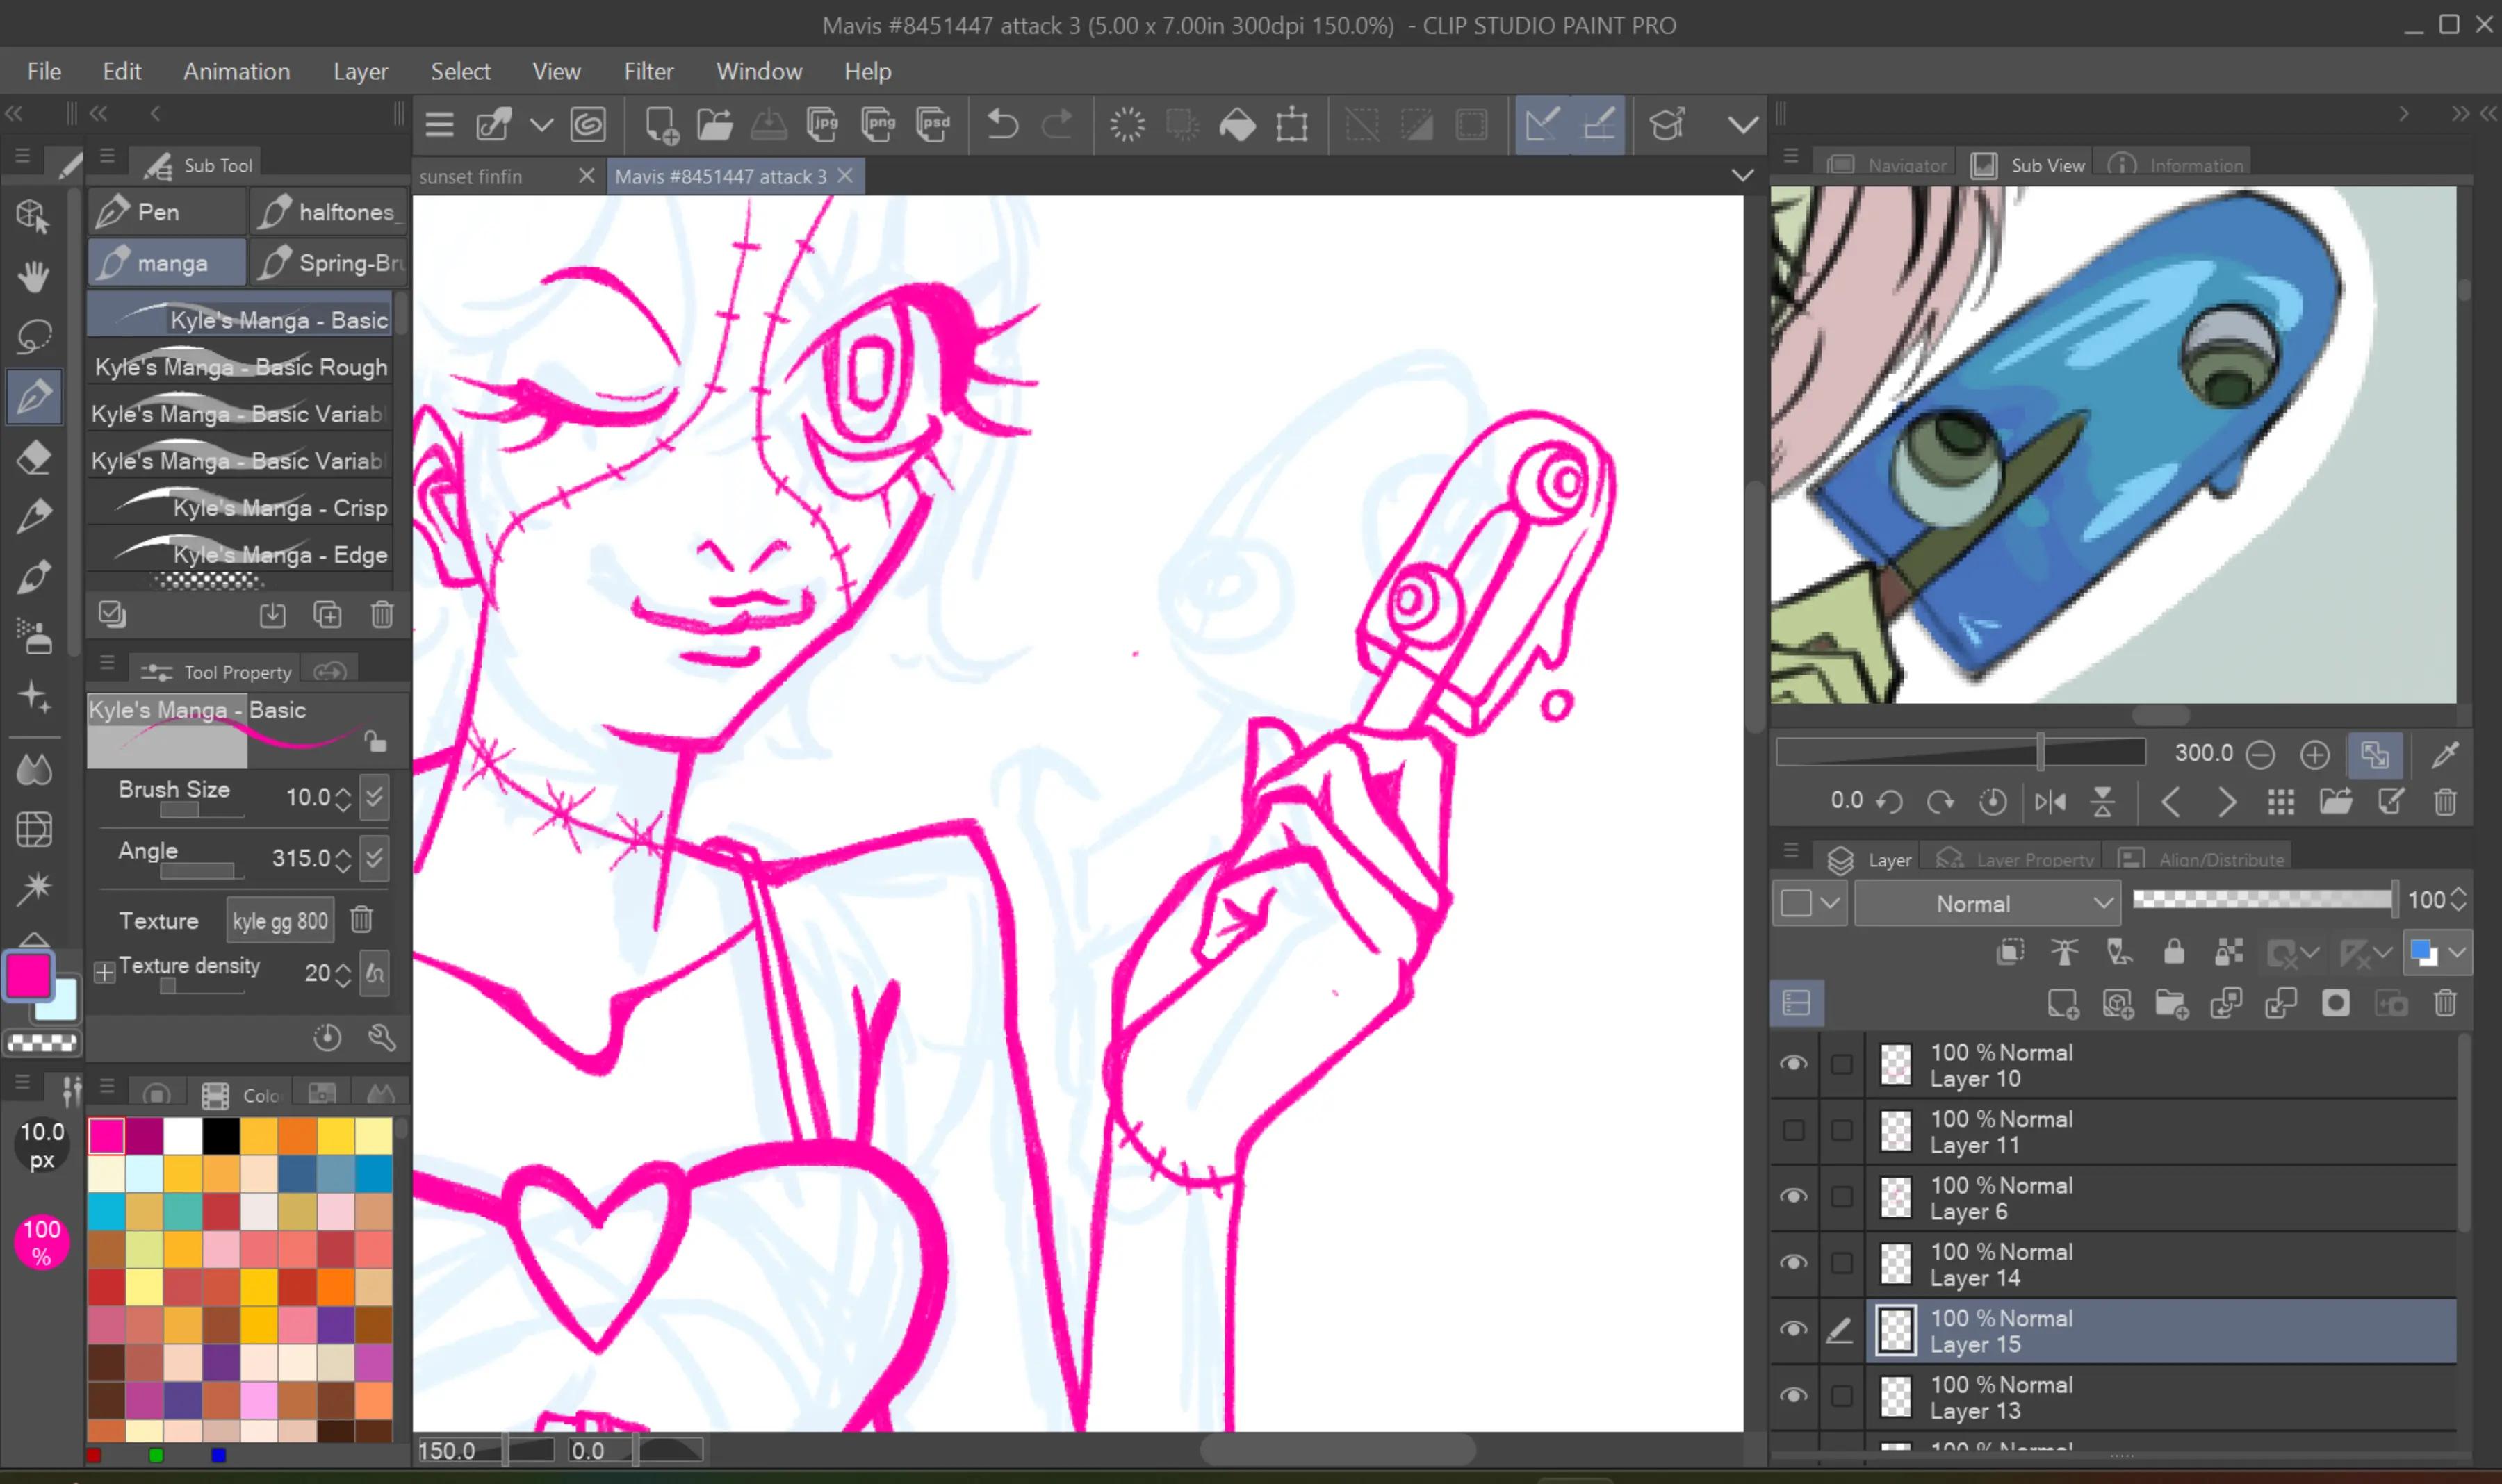
Task: Open the Filter menu
Action: 648,71
